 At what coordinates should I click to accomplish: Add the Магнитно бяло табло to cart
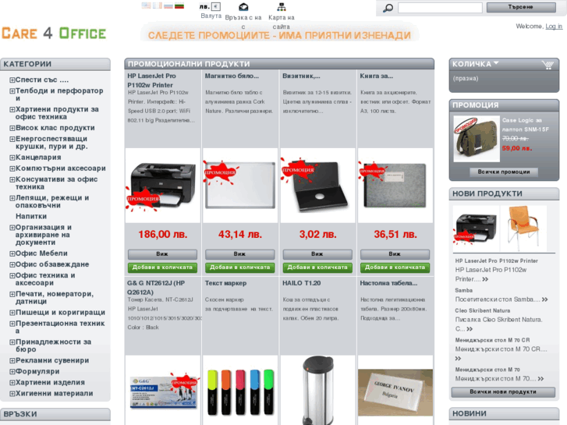[x=239, y=267]
